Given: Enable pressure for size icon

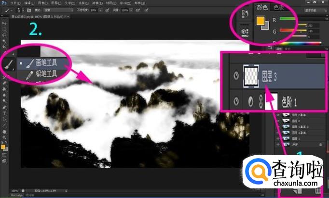Looking at the screenshot, I should click(x=147, y=10).
